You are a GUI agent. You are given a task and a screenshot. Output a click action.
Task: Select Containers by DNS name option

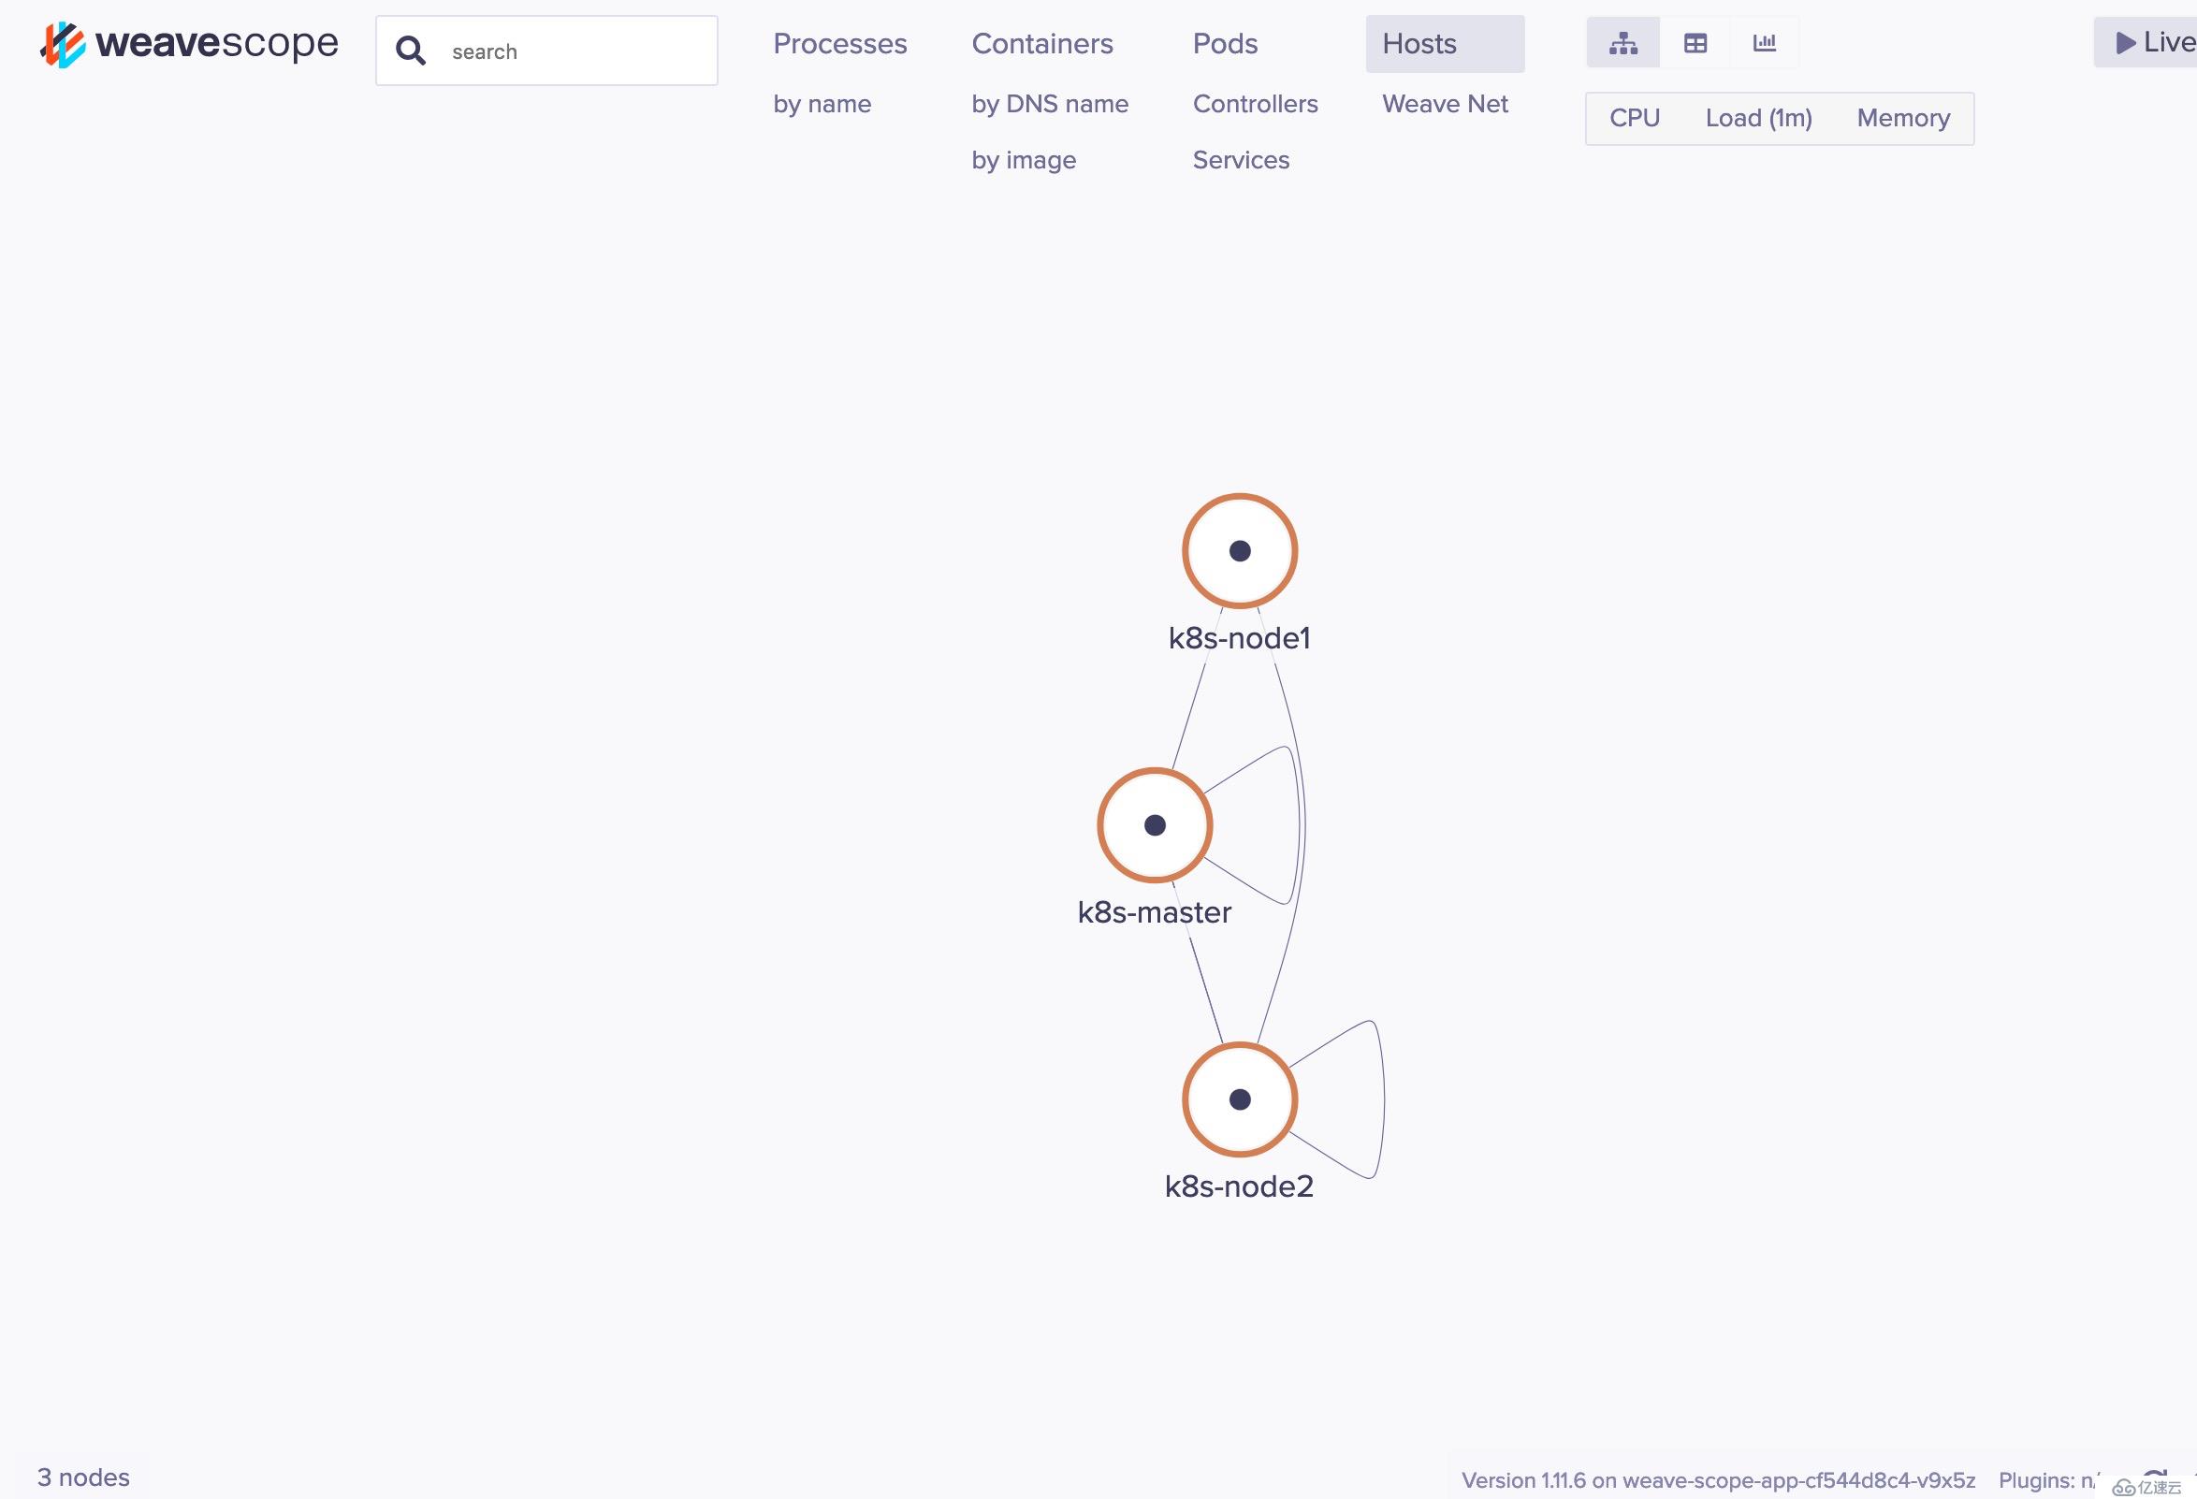point(1050,102)
